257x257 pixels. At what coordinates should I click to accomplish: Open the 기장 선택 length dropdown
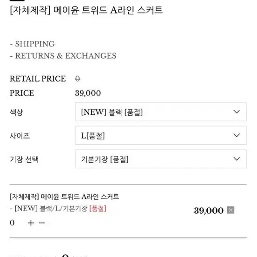[x=161, y=159]
